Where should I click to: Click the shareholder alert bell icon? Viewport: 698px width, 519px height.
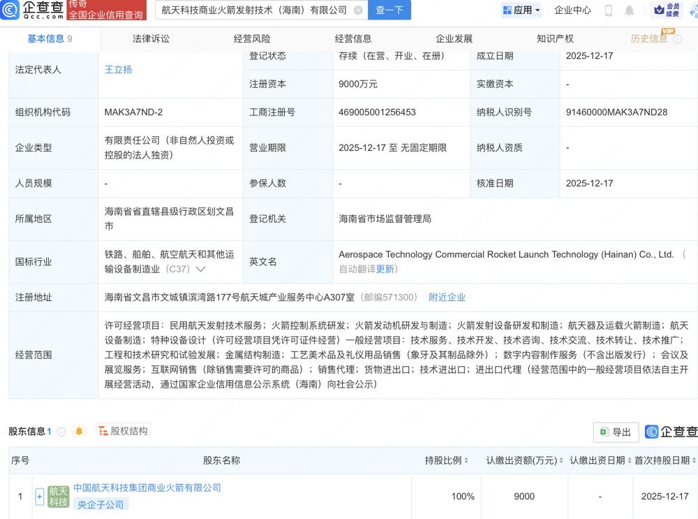click(79, 432)
